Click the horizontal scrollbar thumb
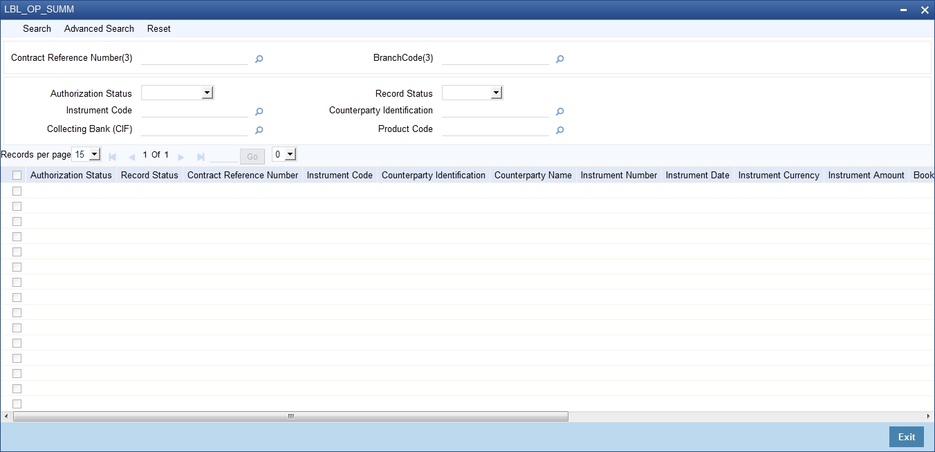The image size is (935, 452). pyautogui.click(x=290, y=416)
